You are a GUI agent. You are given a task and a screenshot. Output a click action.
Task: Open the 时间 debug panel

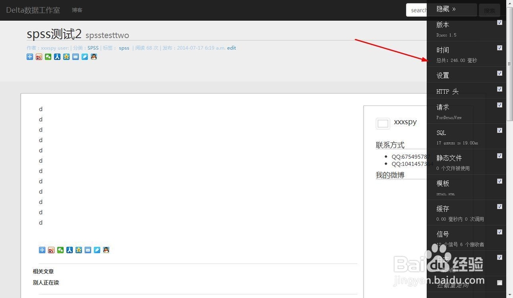pyautogui.click(x=443, y=50)
